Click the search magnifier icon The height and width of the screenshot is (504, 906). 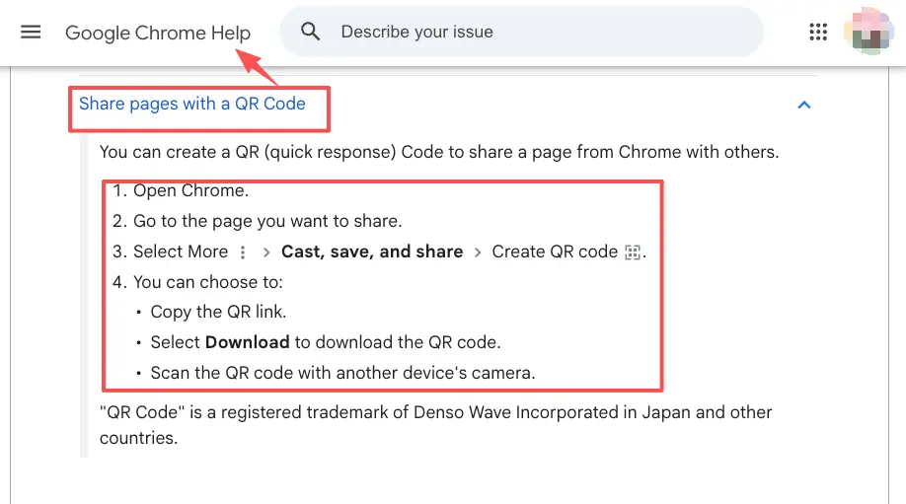point(310,32)
